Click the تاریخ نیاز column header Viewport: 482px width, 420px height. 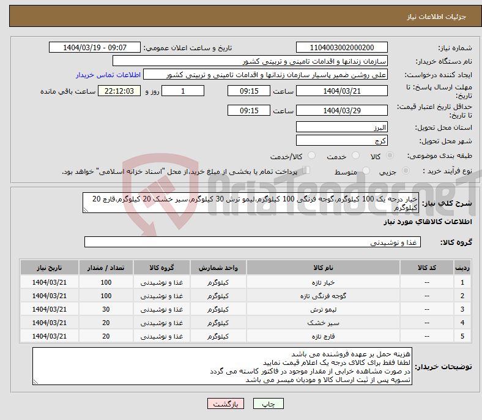tap(50, 268)
